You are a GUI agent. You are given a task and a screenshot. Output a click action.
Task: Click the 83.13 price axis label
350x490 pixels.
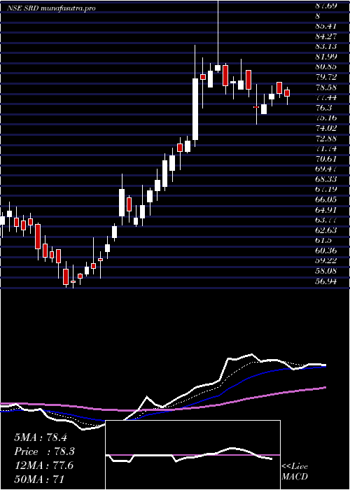pyautogui.click(x=326, y=47)
